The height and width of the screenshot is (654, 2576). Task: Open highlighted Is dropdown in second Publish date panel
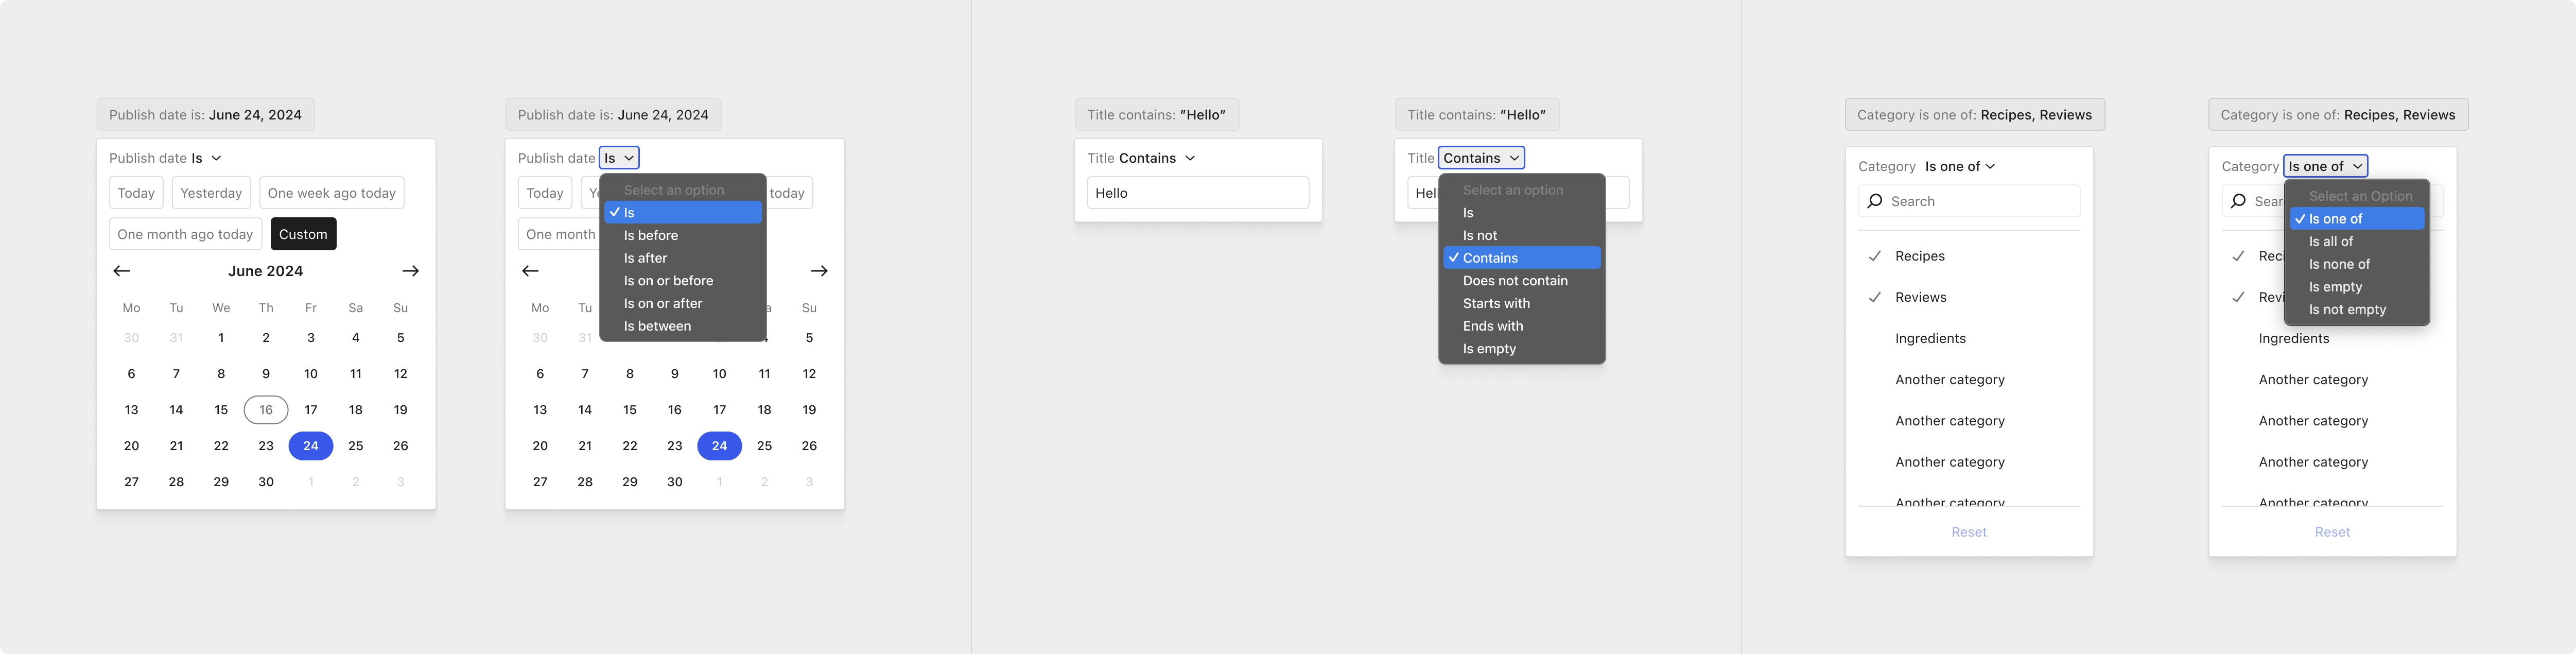tap(619, 158)
